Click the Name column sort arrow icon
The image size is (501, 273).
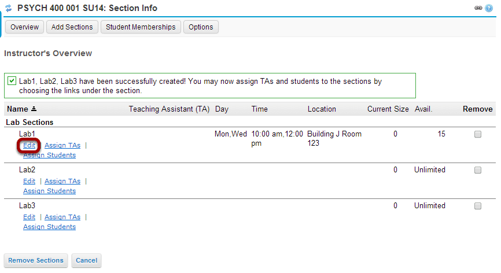pos(34,109)
